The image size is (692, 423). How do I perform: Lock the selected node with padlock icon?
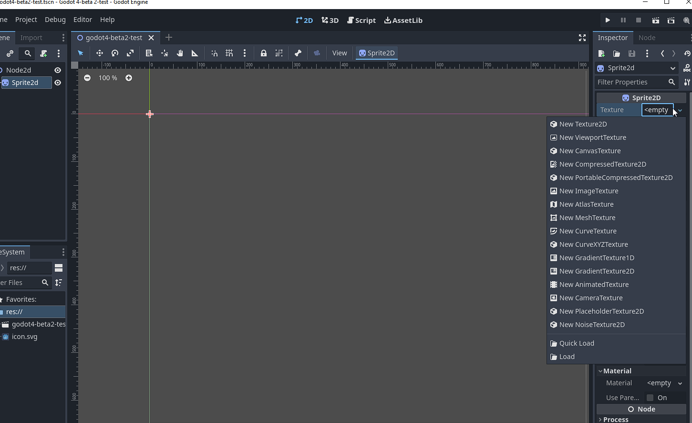[264, 53]
